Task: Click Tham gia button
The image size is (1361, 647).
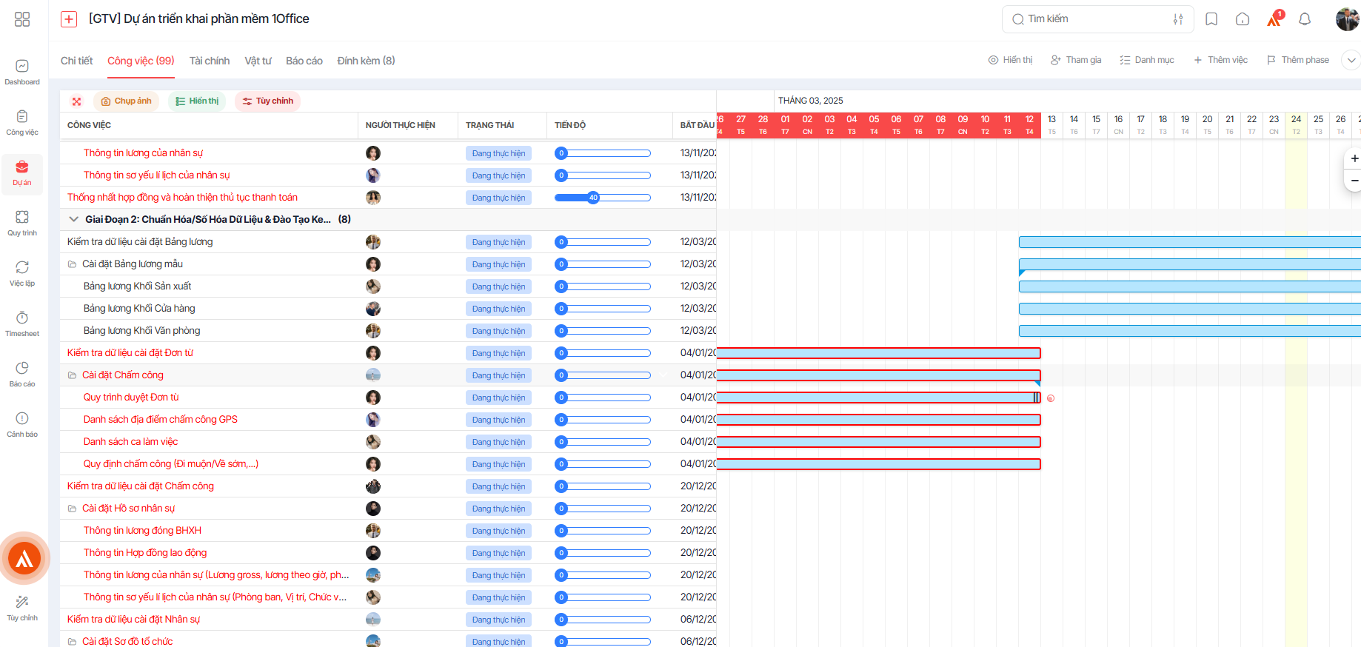Action: pos(1076,60)
